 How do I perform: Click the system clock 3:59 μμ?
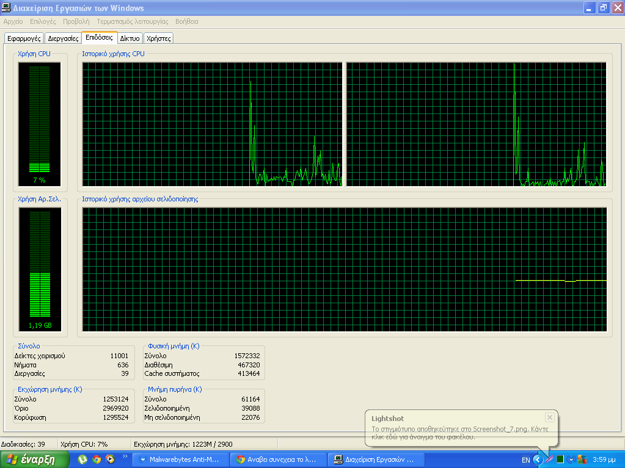[x=604, y=459]
